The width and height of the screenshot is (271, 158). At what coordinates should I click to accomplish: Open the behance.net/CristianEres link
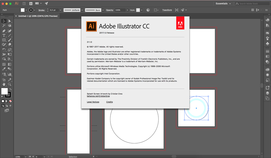pos(98,96)
